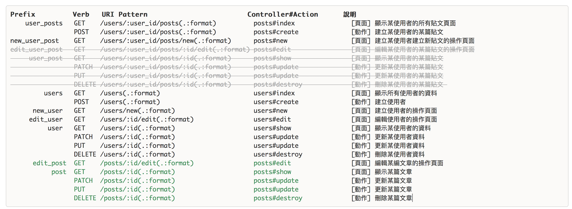Click the green /posts/:id/edit(.:format) URI

pos(147,163)
